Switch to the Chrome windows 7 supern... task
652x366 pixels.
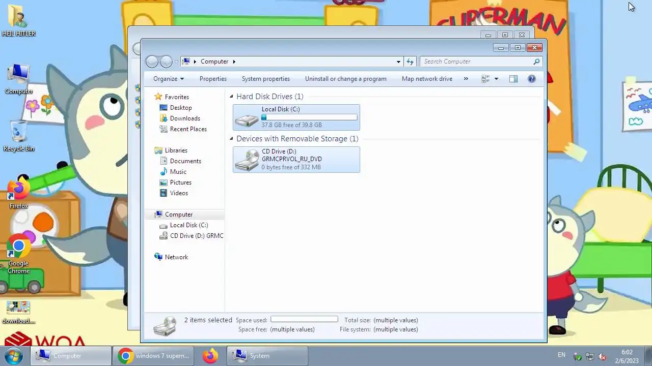[154, 356]
